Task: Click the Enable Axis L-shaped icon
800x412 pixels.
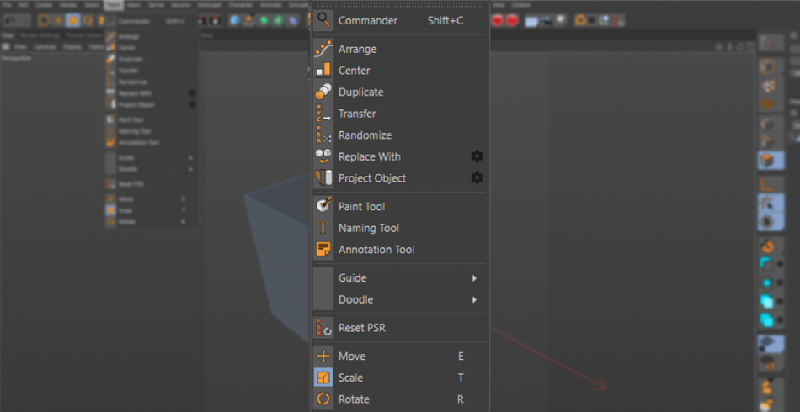Action: [x=767, y=184]
